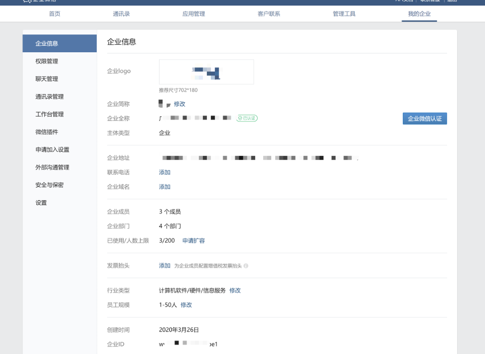
Task: Click the 企业微信认证 button
Action: (425, 118)
